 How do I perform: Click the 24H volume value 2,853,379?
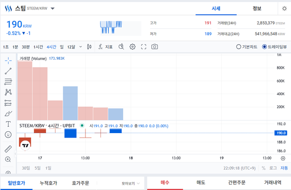click(266, 23)
